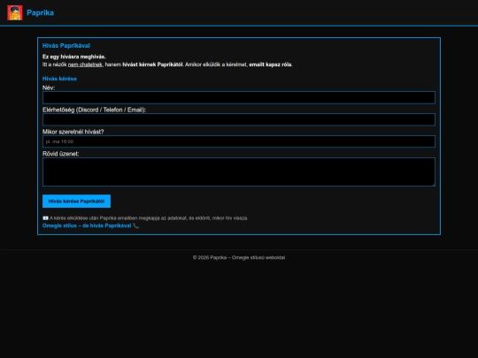Screen dimensions: 478x358
Task: Click 'Ez egy hívásra meghívás.' bold text
Action: pyautogui.click(x=74, y=57)
